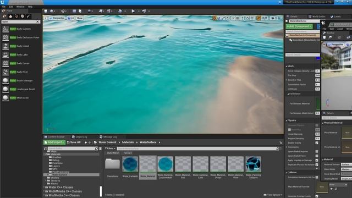Viewport: 352px width, 198px height.
Task: Open the Marketplace toolbar icon
Action: (80, 11)
